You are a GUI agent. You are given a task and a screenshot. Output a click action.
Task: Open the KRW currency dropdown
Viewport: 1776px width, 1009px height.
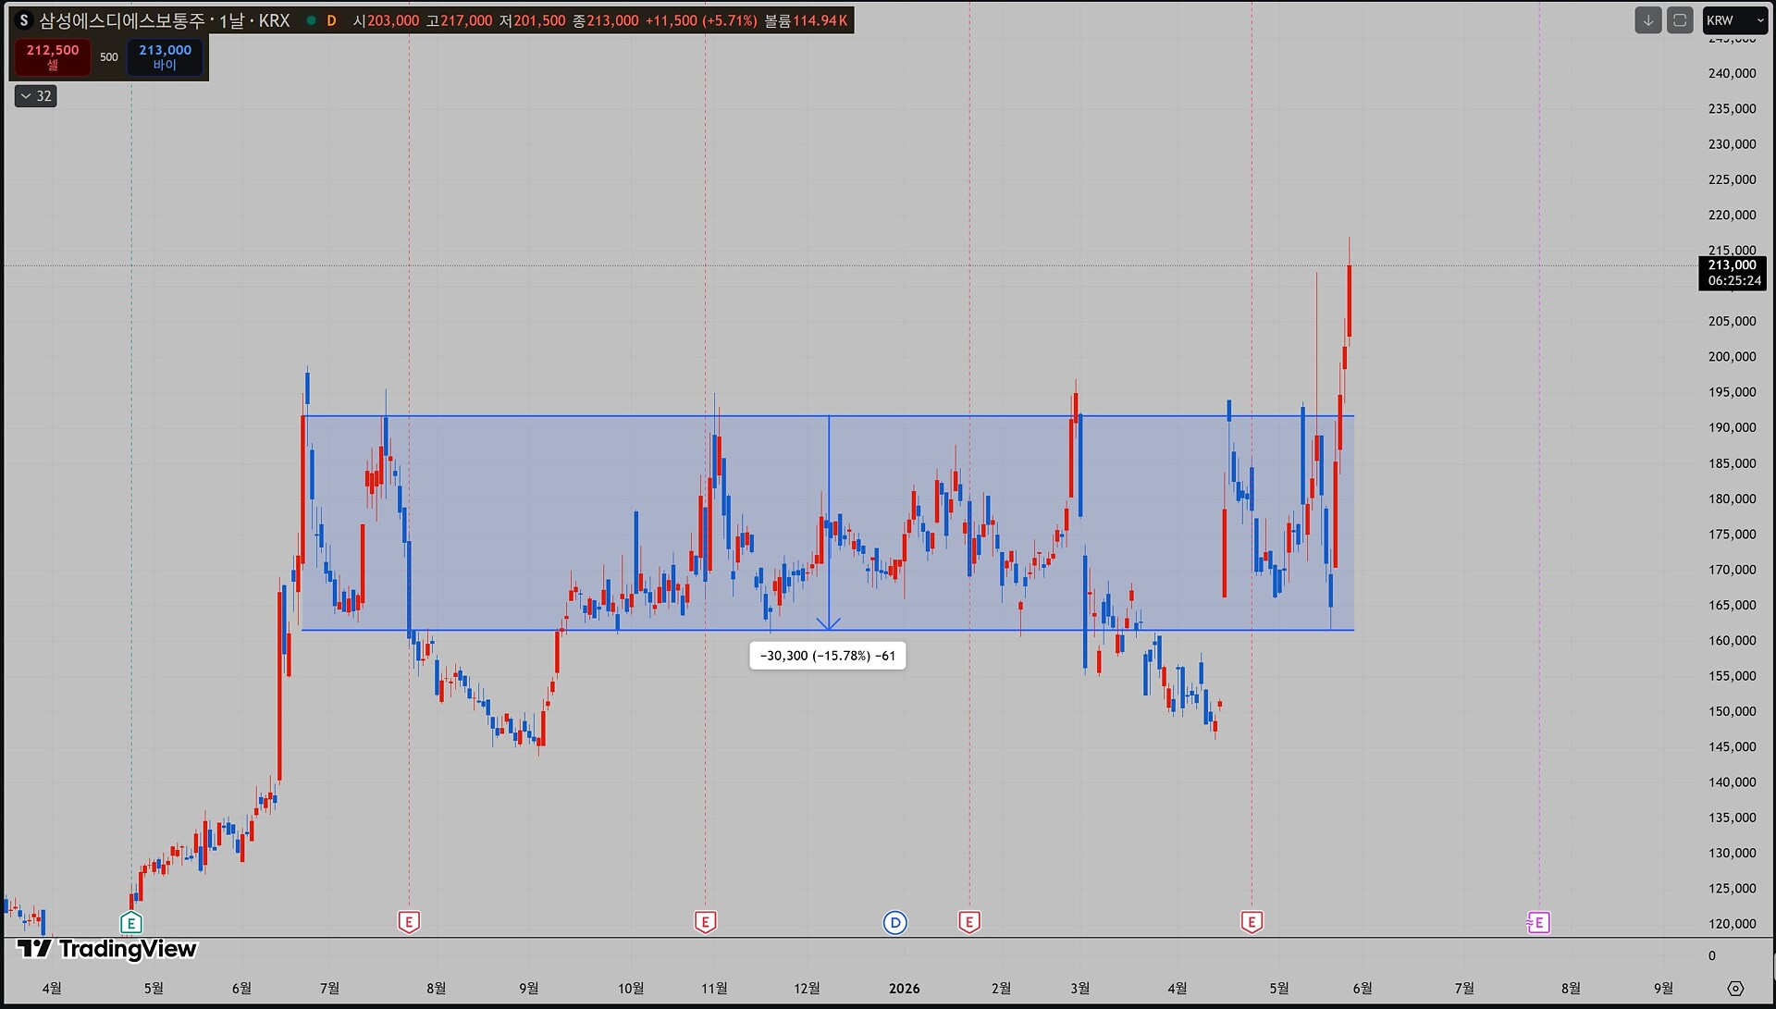(1735, 20)
